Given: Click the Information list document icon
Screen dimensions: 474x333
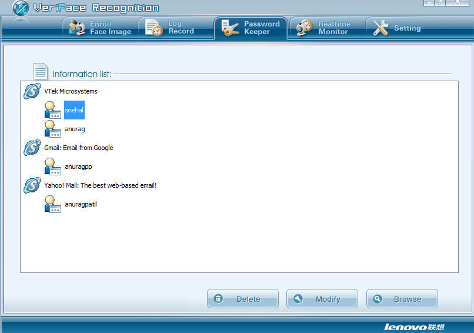Looking at the screenshot, I should pyautogui.click(x=41, y=71).
